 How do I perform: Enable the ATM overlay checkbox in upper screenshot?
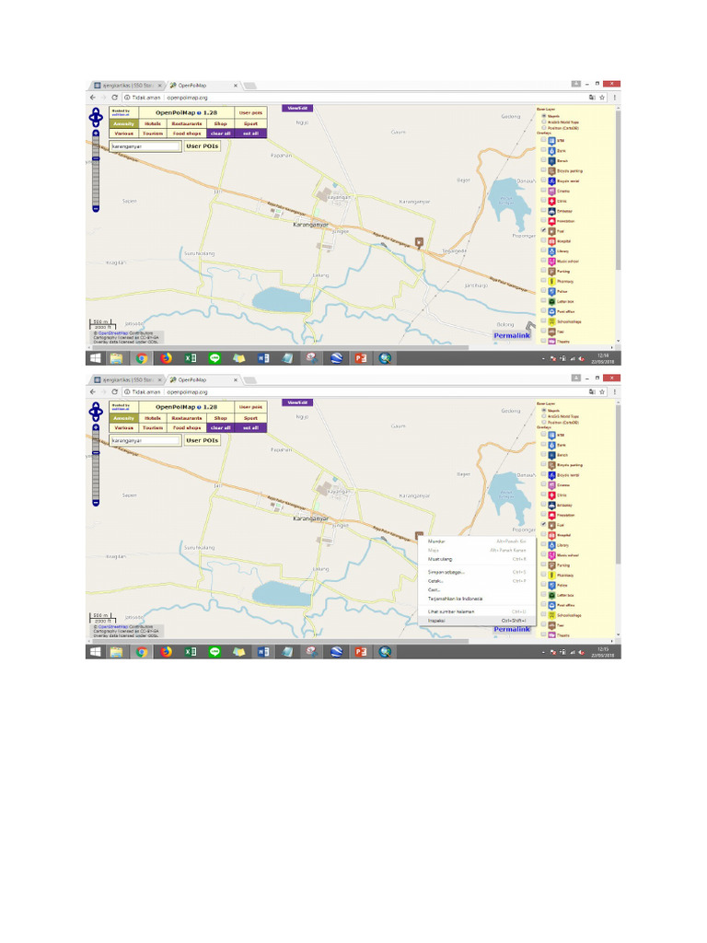coord(543,140)
